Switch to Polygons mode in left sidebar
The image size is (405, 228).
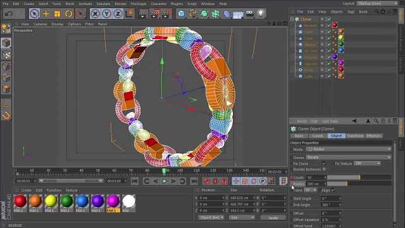[x=6, y=89]
